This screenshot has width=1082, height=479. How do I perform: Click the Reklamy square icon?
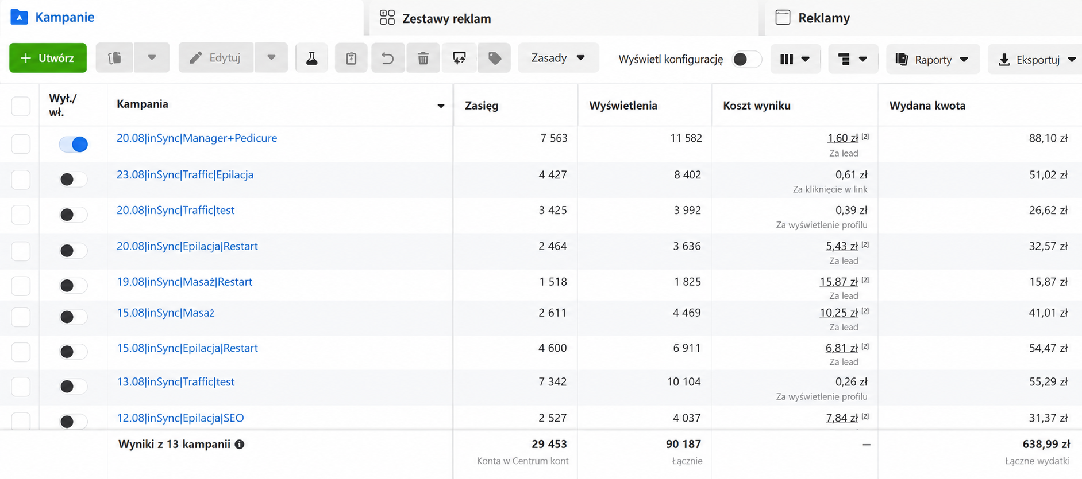point(783,17)
